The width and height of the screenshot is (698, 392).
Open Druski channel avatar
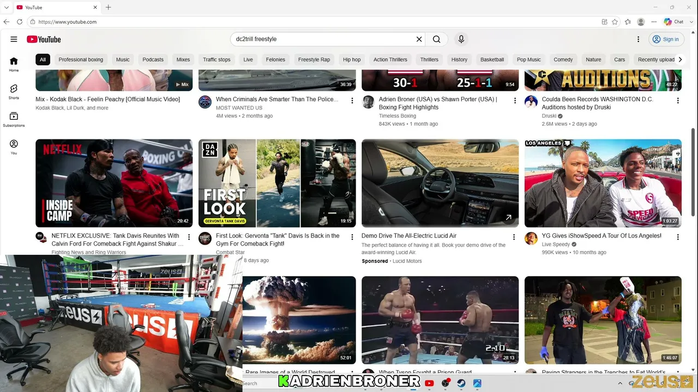pos(531,102)
